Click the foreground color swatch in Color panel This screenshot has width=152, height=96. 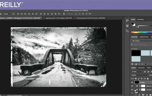coord(132,23)
